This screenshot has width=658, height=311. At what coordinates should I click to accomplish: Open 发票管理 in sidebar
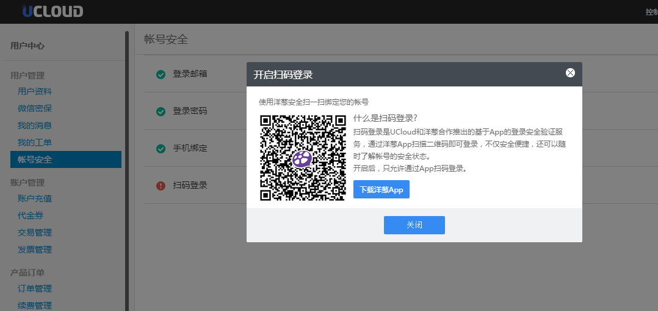pyautogui.click(x=35, y=250)
